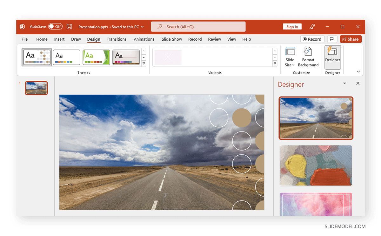Move down one row in the Themes gallery
This screenshot has width=381, height=236.
coord(144,57)
